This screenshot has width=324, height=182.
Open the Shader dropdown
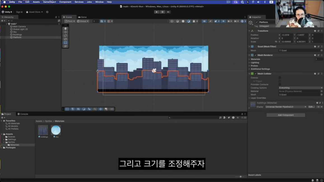pyautogui.click(x=286, y=107)
